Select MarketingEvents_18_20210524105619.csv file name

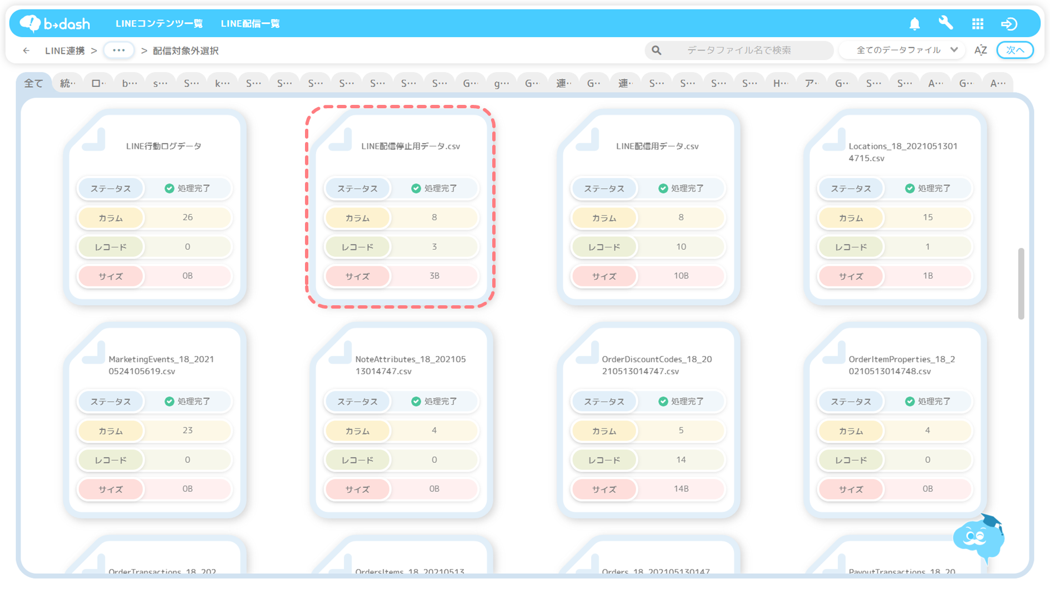[161, 365]
